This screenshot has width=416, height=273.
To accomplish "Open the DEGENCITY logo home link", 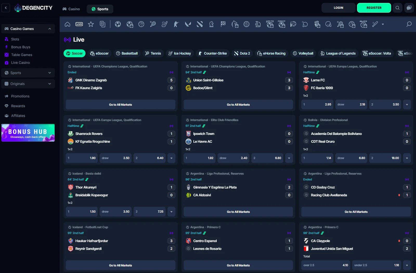I will 33,8.
